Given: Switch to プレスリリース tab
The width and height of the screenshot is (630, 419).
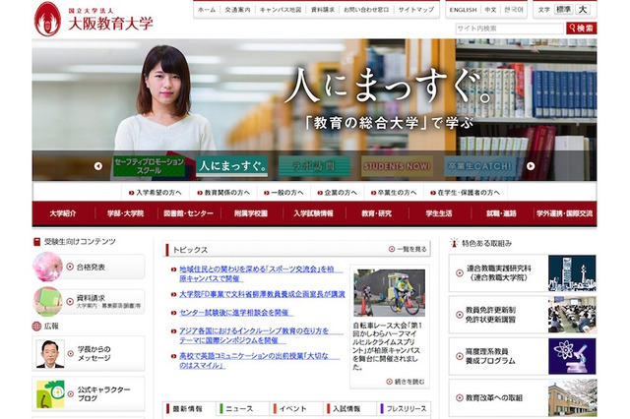Looking at the screenshot, I should pos(404,408).
